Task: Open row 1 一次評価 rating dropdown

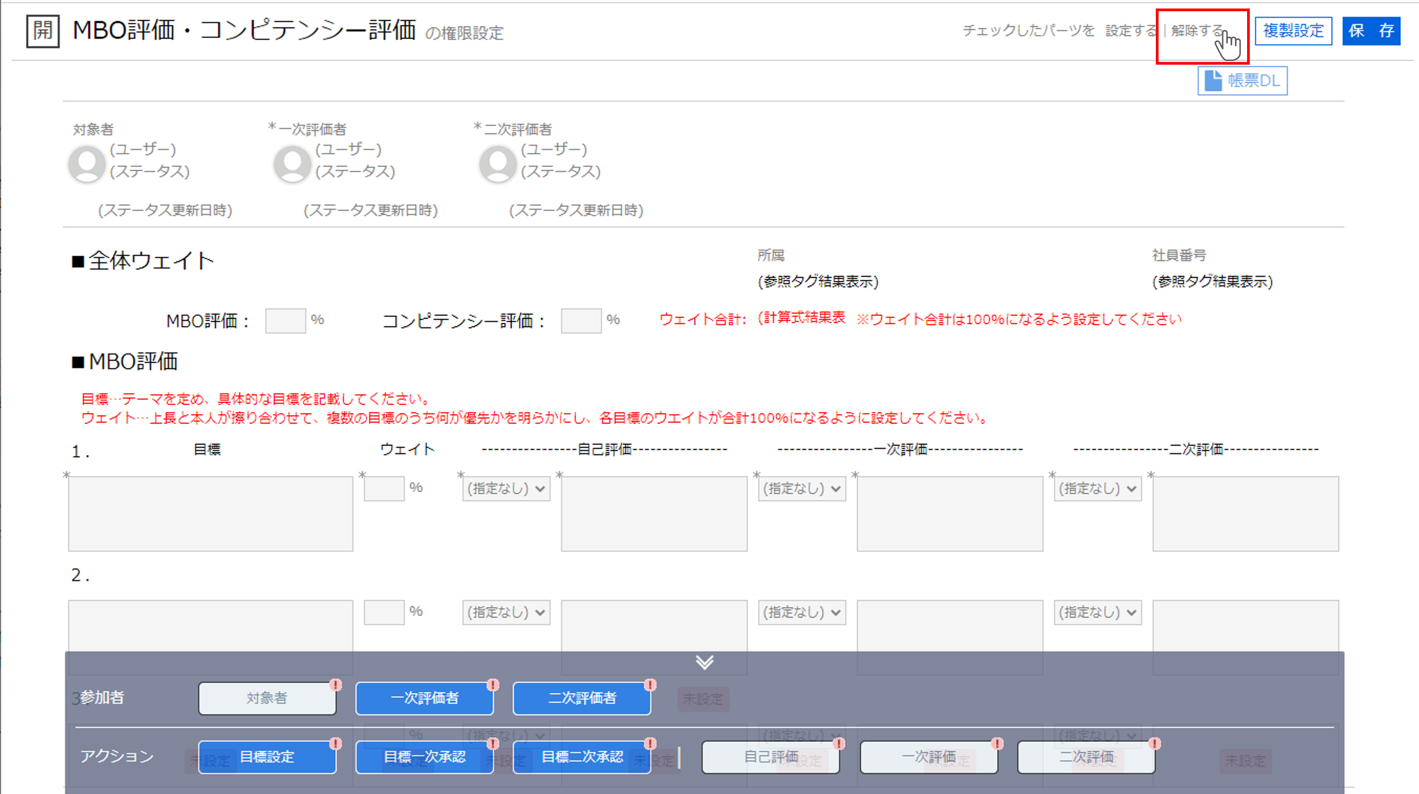Action: click(801, 489)
